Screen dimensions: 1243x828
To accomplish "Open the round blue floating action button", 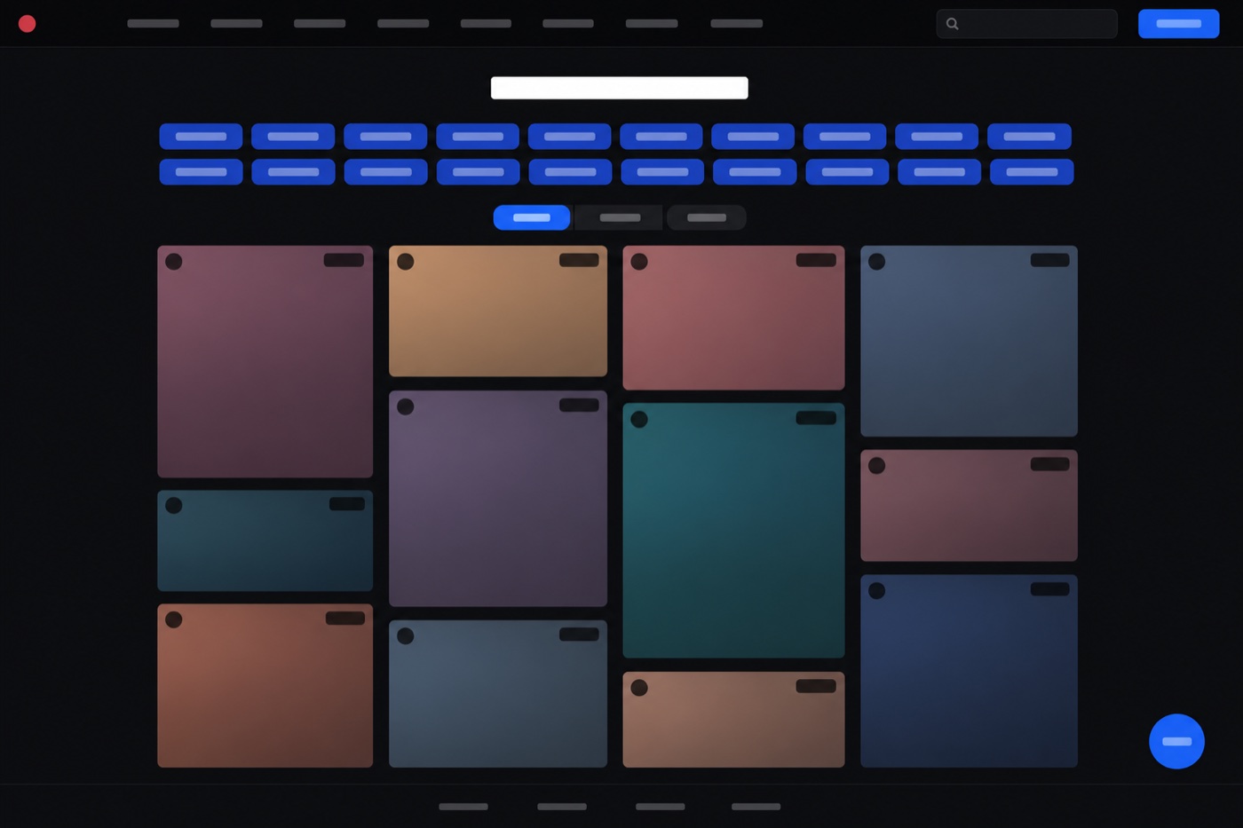I will pos(1176,741).
